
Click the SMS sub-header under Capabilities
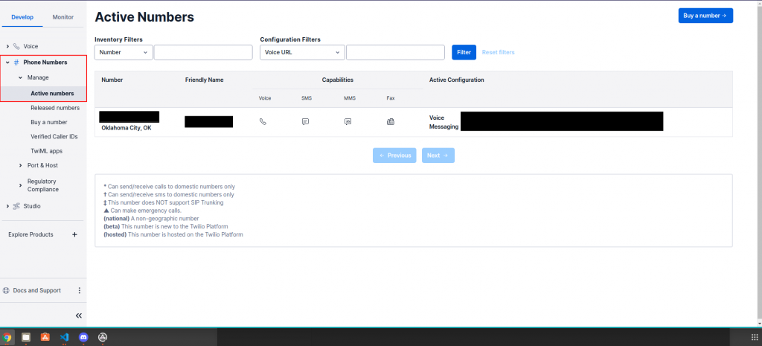pyautogui.click(x=307, y=98)
